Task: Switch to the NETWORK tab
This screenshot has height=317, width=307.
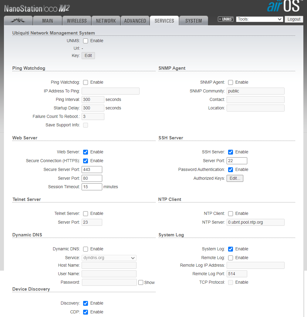Action: point(106,21)
